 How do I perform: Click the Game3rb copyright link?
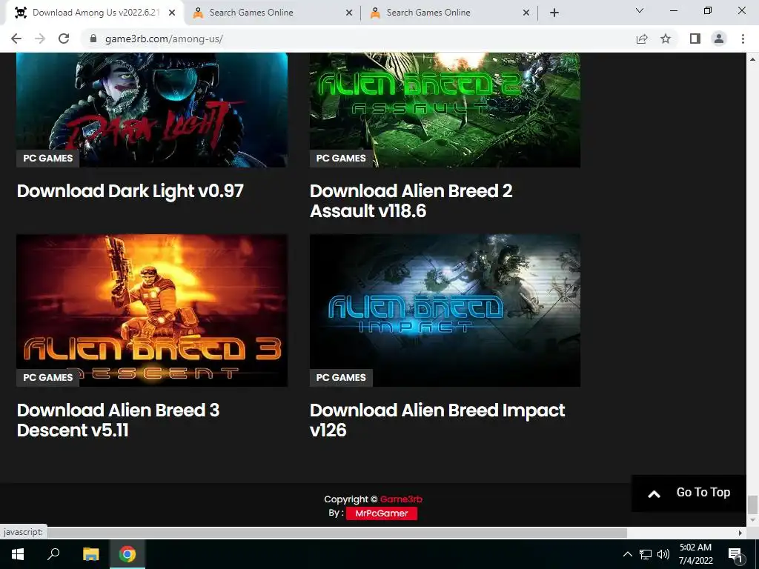[x=401, y=499]
